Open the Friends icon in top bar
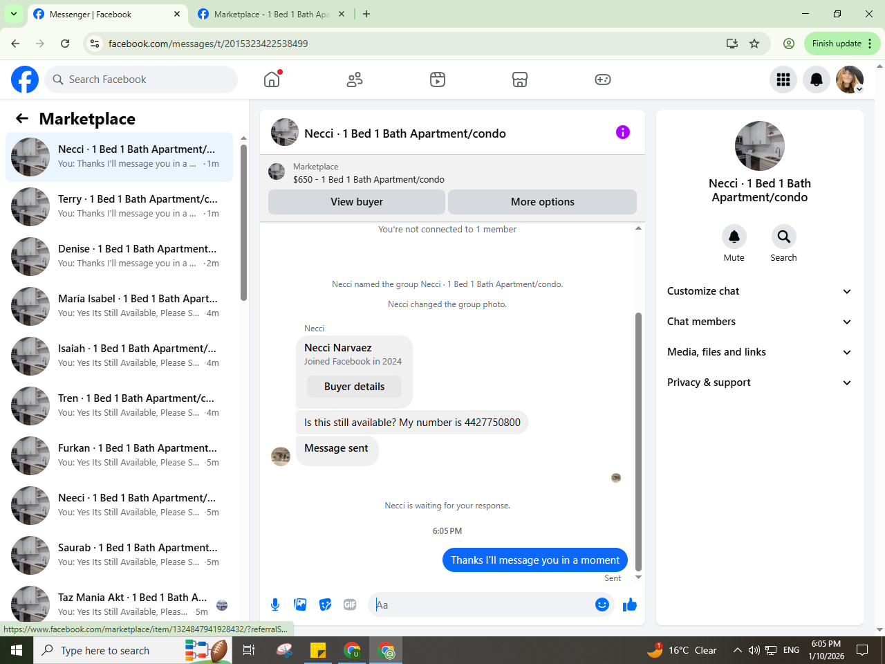 355,80
